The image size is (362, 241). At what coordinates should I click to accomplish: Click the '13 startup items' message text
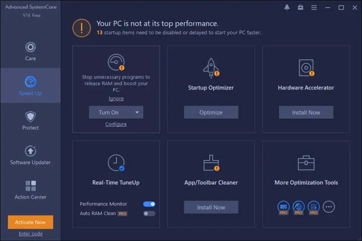179,32
